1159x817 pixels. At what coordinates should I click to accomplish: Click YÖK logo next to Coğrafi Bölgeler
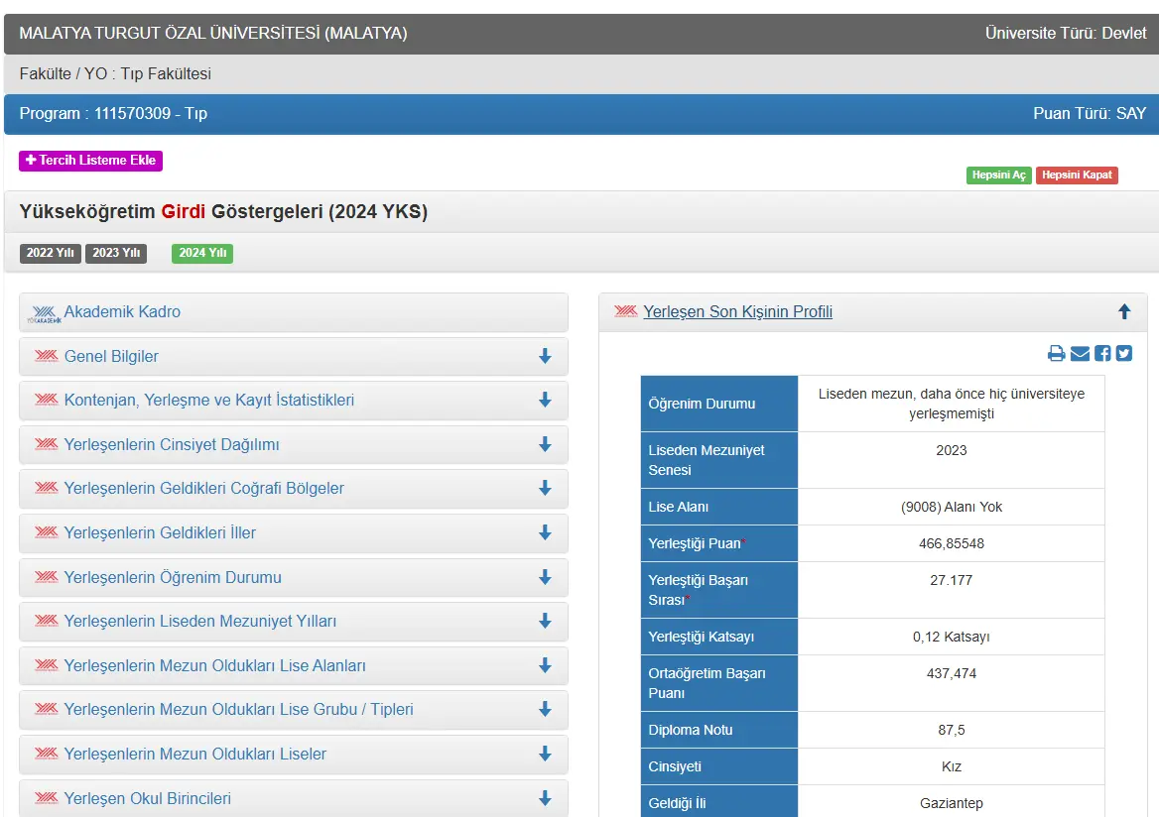pyautogui.click(x=46, y=487)
